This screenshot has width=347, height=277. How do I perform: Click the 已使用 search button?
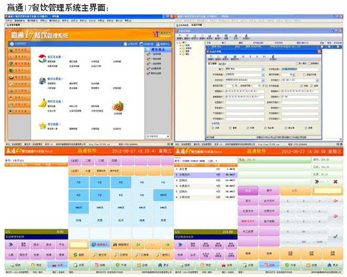click(121, 255)
